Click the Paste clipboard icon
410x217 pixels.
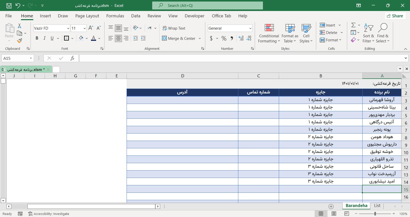pyautogui.click(x=9, y=28)
